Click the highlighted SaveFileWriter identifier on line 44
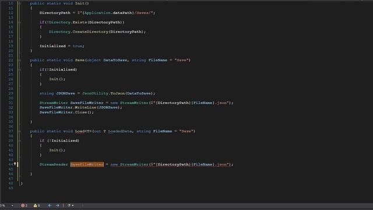The height and width of the screenshot is (210, 373). pyautogui.click(x=87, y=164)
